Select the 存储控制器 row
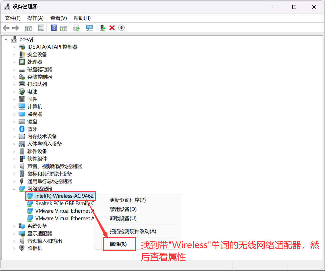The width and height of the screenshot is (325, 271). tap(40, 77)
